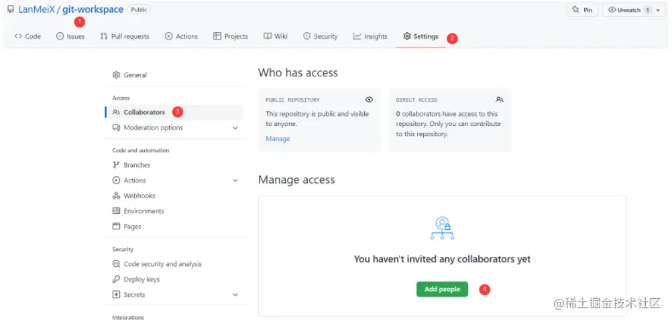The height and width of the screenshot is (321, 672).
Task: Click 'You haven't invited any collaborators yet' text
Action: pyautogui.click(x=442, y=259)
